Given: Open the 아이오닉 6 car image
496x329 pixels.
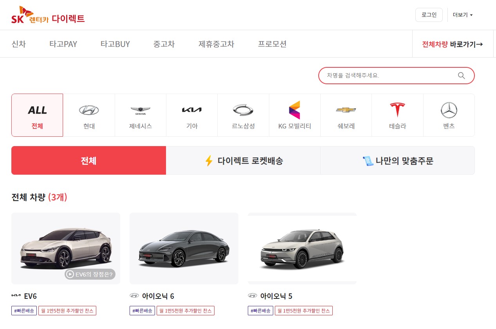Looking at the screenshot, I should tap(184, 248).
